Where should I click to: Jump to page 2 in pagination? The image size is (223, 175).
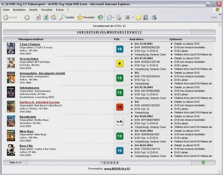point(104,162)
